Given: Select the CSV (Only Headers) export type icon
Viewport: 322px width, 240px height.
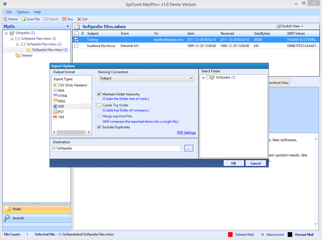Looking at the screenshot, I should [x=55, y=85].
